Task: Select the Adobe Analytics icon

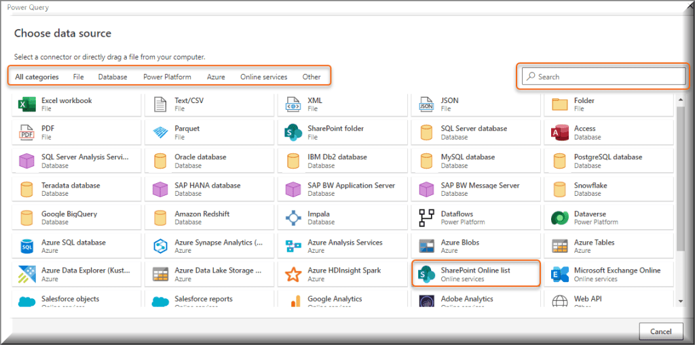Action: coord(426,301)
